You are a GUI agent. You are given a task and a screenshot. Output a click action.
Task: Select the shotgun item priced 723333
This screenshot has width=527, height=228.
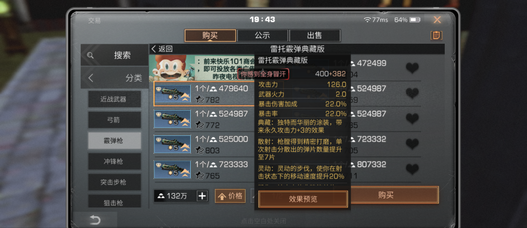172,169
